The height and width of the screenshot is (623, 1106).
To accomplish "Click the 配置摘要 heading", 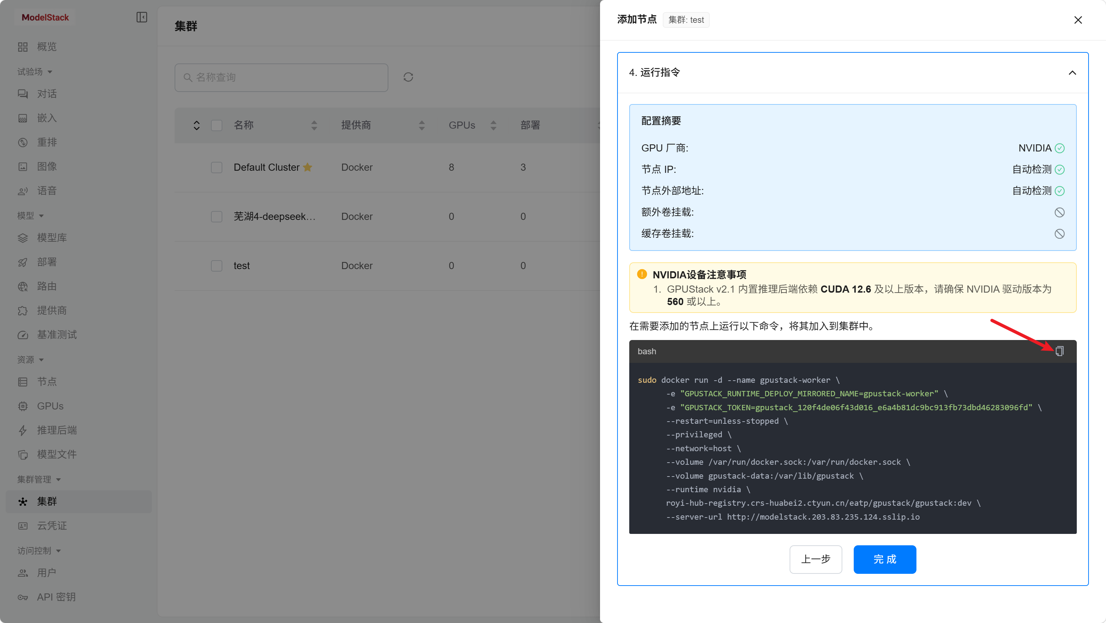I will tap(661, 121).
